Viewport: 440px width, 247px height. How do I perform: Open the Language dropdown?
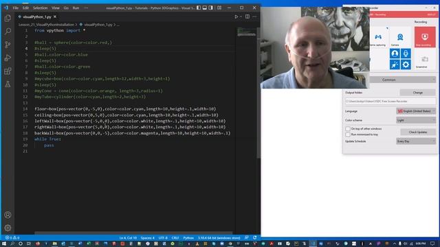(x=416, y=111)
